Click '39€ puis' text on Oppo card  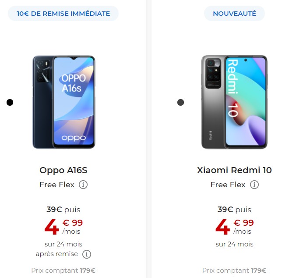63,210
